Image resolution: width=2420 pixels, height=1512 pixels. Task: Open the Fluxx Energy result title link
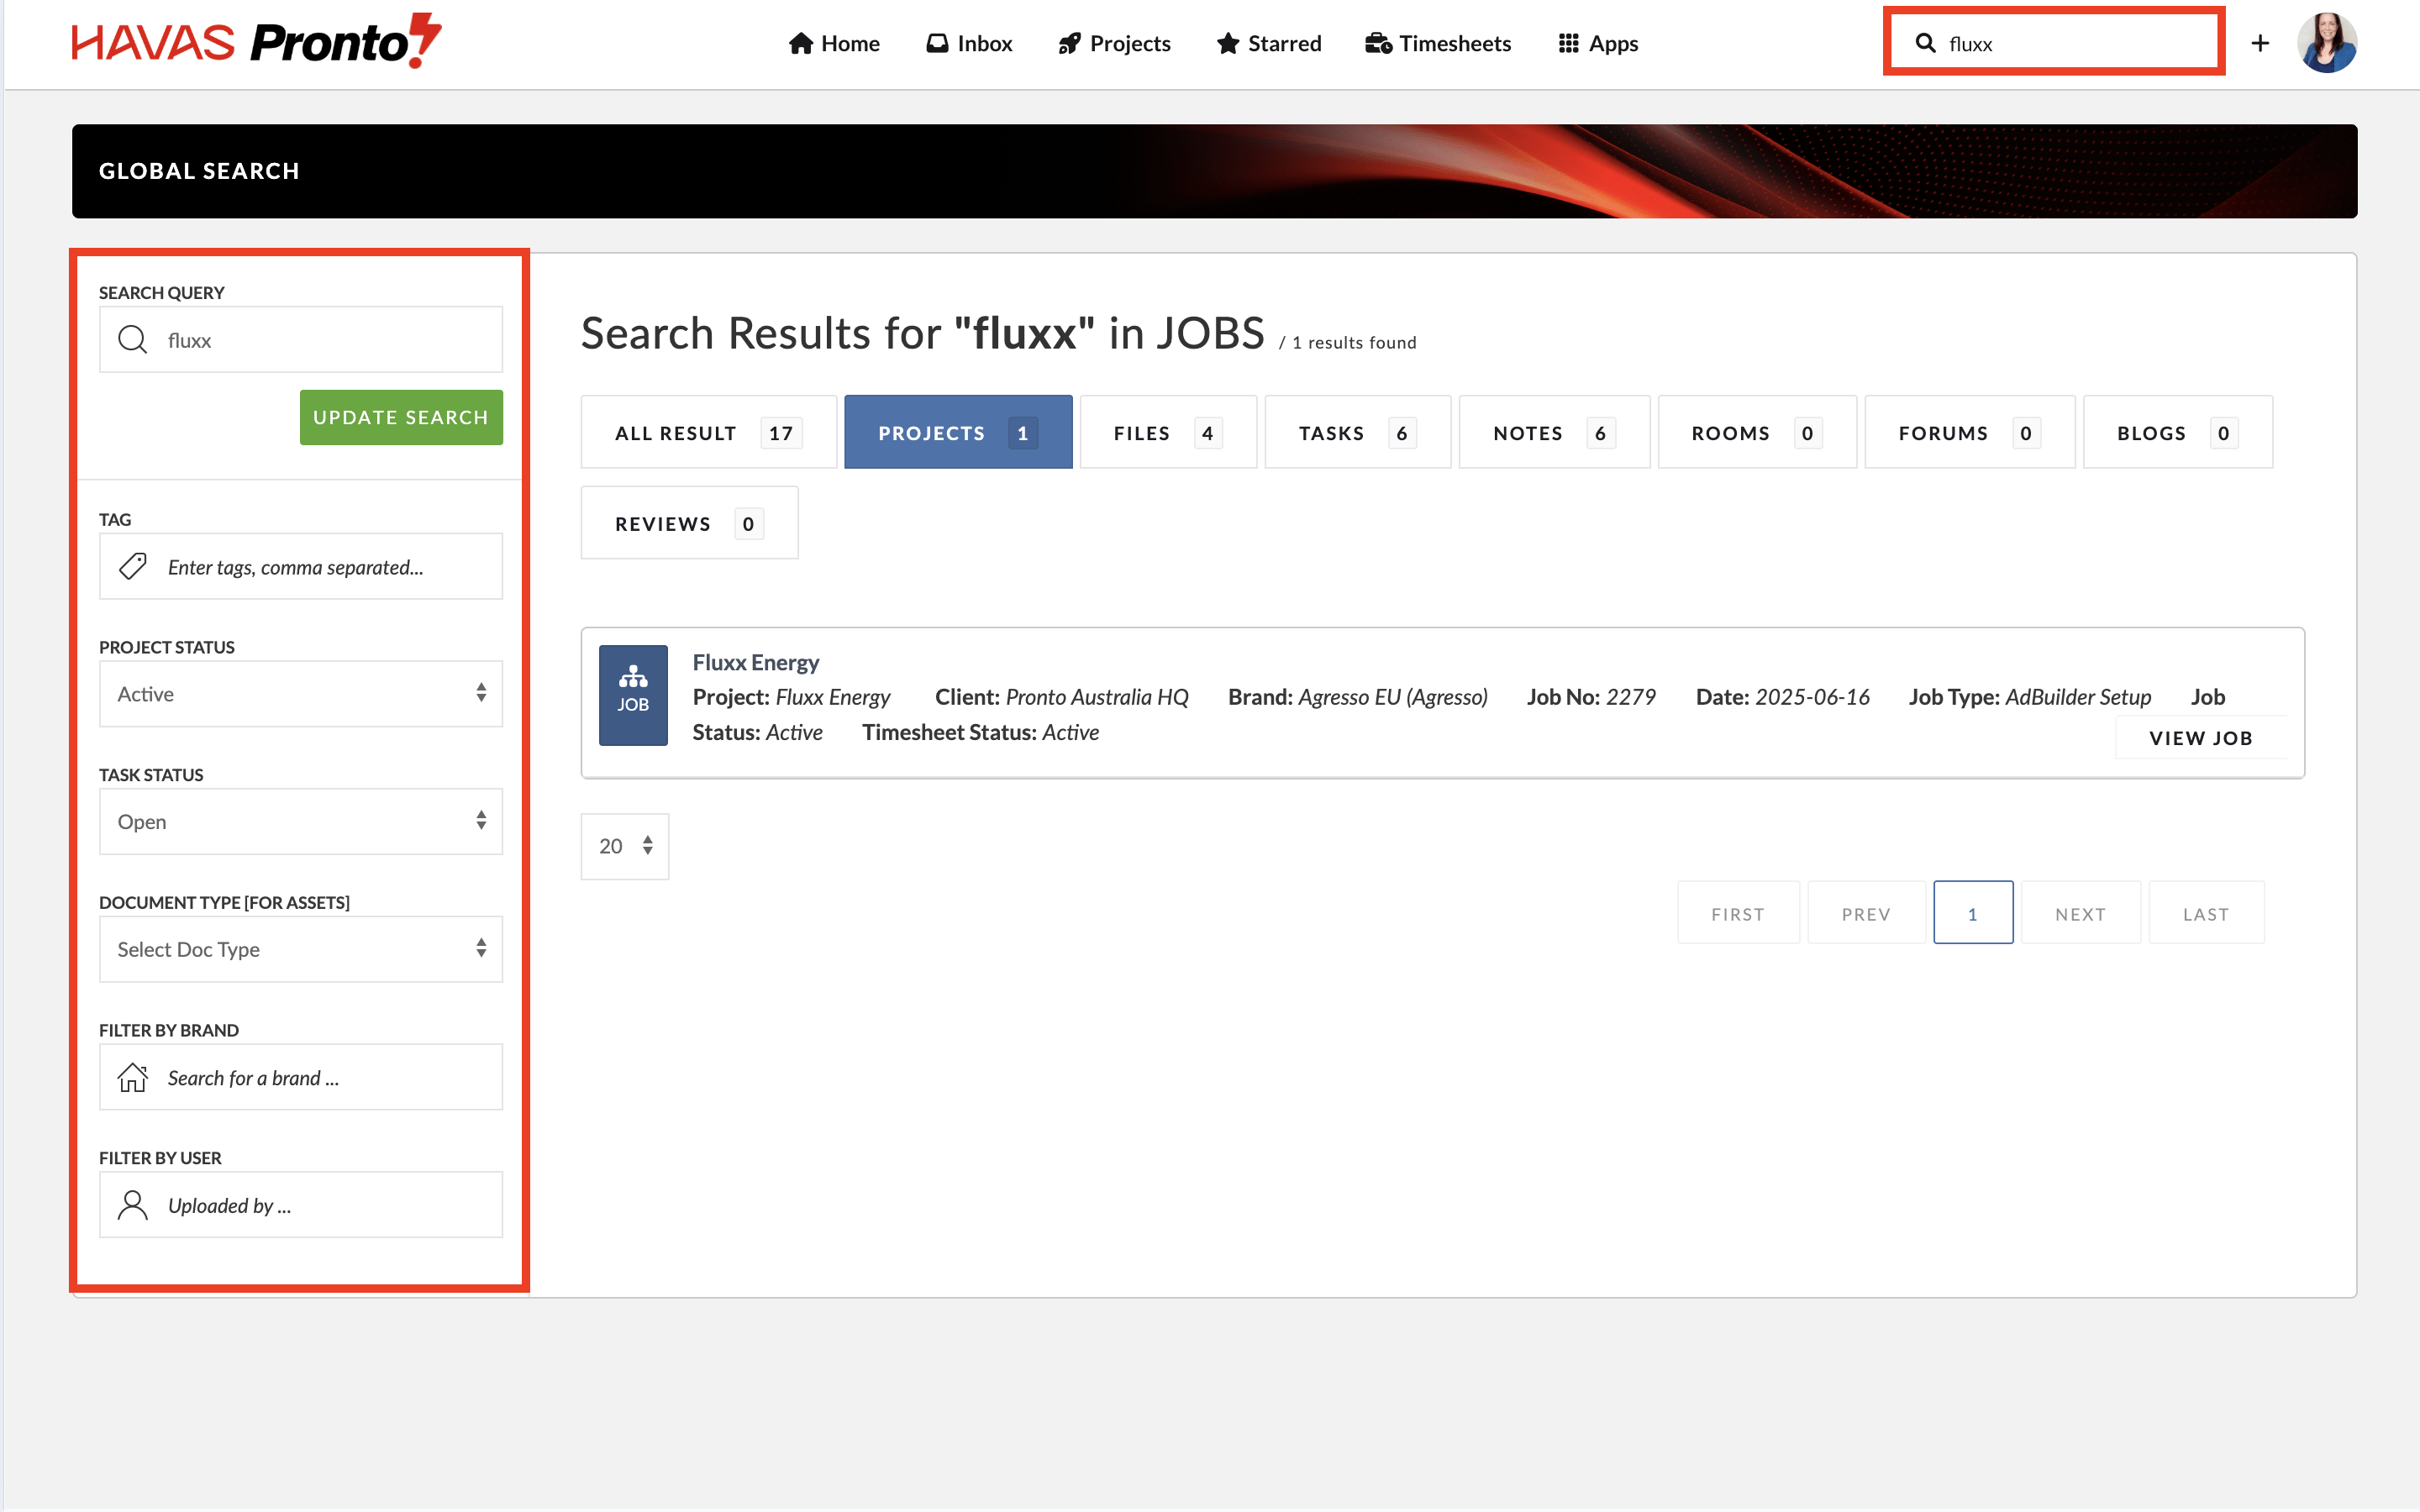(x=755, y=662)
